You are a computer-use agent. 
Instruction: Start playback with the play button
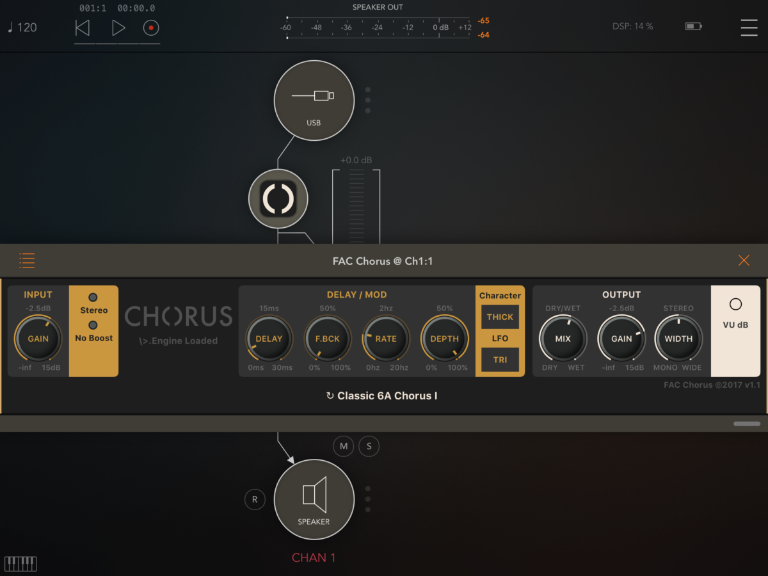point(118,28)
